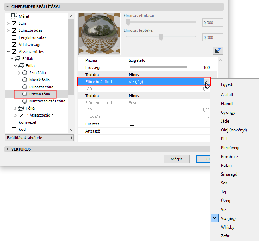Screen dimensions: 259x241
Task: Select the Maszk fólia tree item
Action: (x=40, y=80)
